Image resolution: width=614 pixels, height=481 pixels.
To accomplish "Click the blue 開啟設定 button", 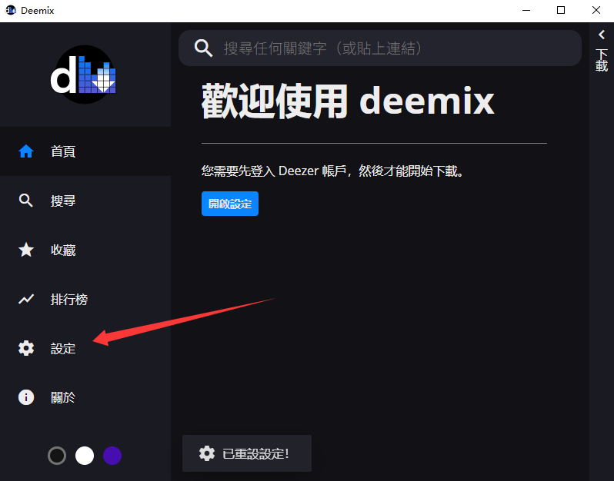I will point(230,204).
